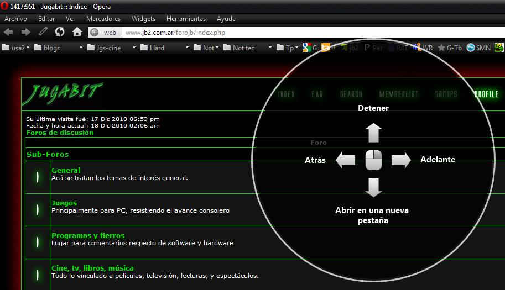Open the FAQ navigation link
Screen dimensions: 505x290
[317, 94]
